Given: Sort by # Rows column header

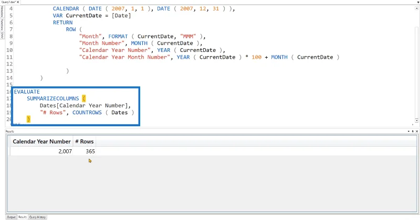Looking at the screenshot, I should click(x=85, y=141).
